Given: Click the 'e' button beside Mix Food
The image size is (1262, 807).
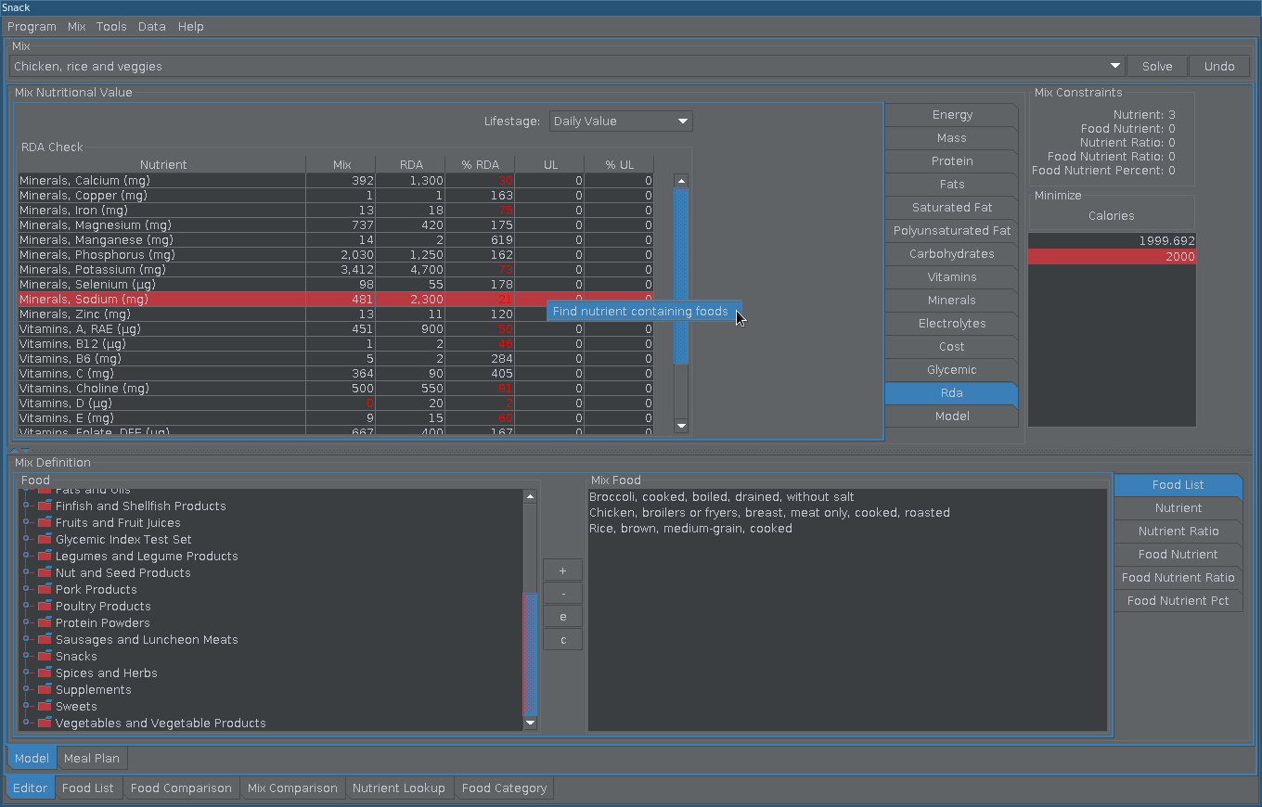Looking at the screenshot, I should pyautogui.click(x=563, y=617).
